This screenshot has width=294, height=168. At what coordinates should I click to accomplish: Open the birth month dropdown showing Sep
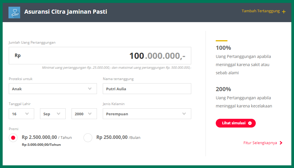(x=53, y=114)
